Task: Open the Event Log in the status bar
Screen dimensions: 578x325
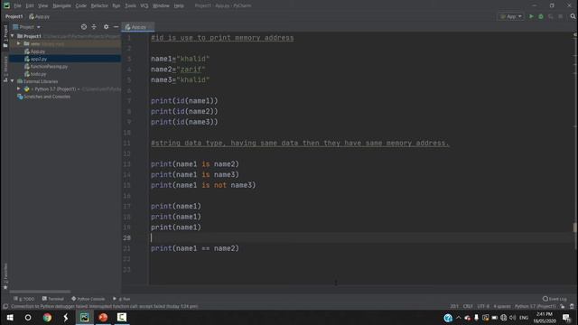Action: point(555,299)
